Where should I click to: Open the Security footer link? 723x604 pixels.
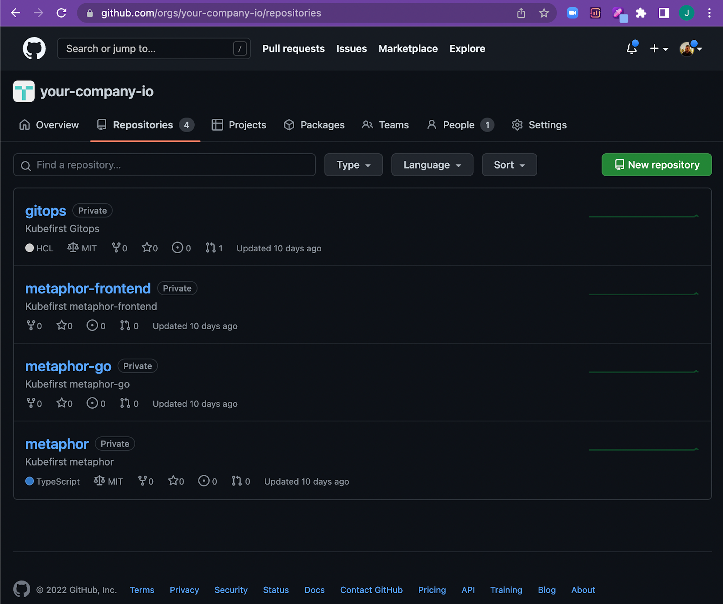231,590
